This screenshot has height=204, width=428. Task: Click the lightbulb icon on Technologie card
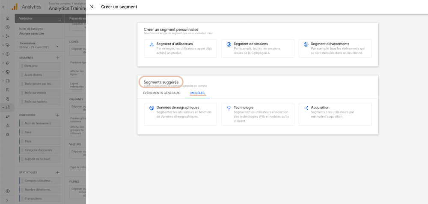(229, 108)
